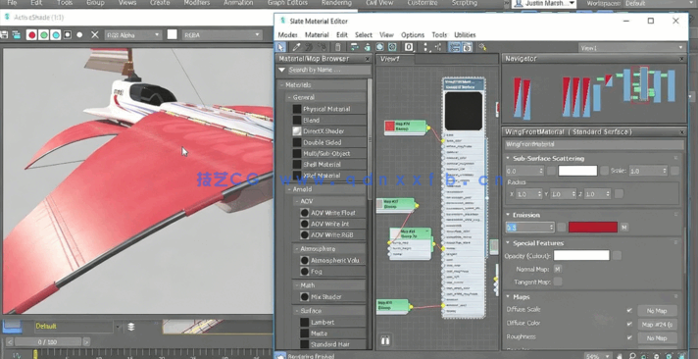The image size is (698, 359).
Task: Click the white Opacity (Cutout) swatch
Action: point(581,256)
